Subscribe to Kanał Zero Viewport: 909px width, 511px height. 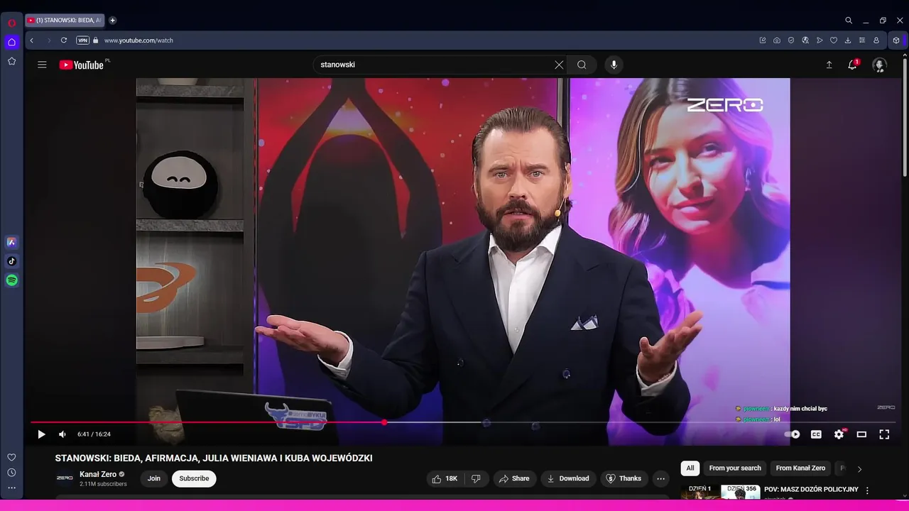click(x=194, y=478)
